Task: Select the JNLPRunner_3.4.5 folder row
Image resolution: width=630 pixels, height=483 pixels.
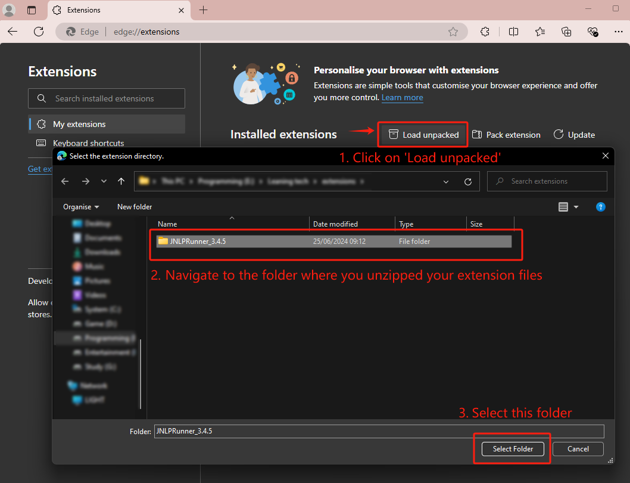Action: [x=333, y=241]
